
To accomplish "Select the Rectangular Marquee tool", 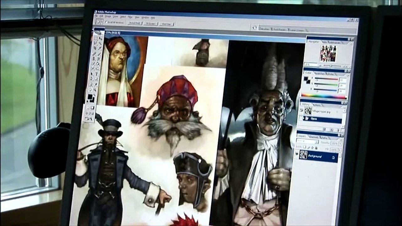I will 95,39.
